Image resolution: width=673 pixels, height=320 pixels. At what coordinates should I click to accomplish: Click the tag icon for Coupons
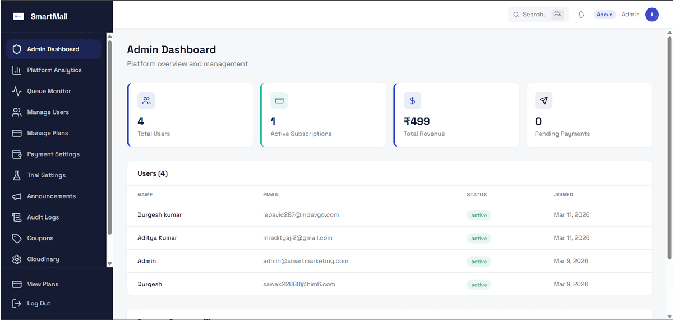(17, 238)
